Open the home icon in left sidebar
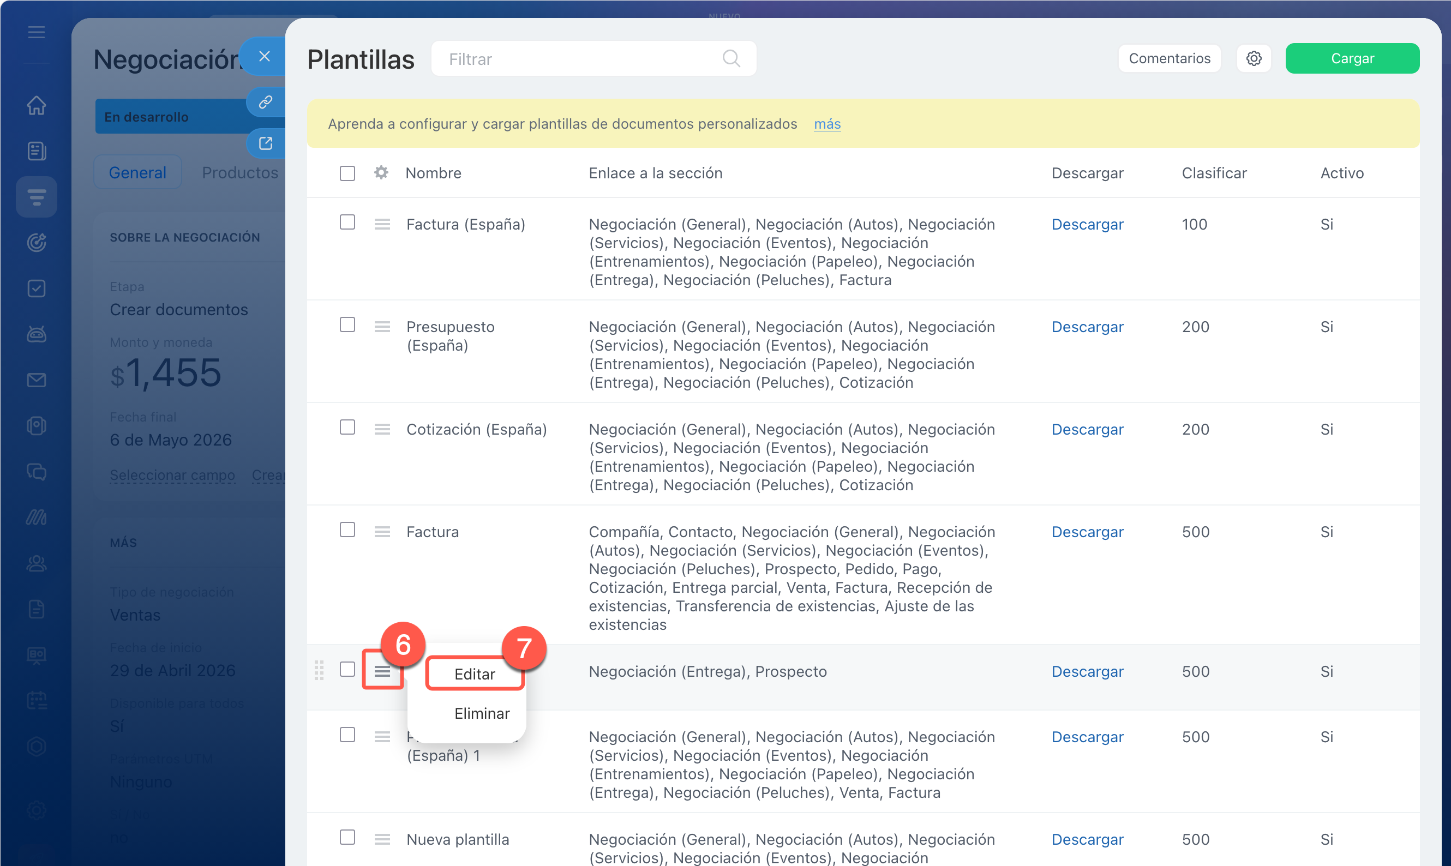The height and width of the screenshot is (866, 1451). (36, 106)
